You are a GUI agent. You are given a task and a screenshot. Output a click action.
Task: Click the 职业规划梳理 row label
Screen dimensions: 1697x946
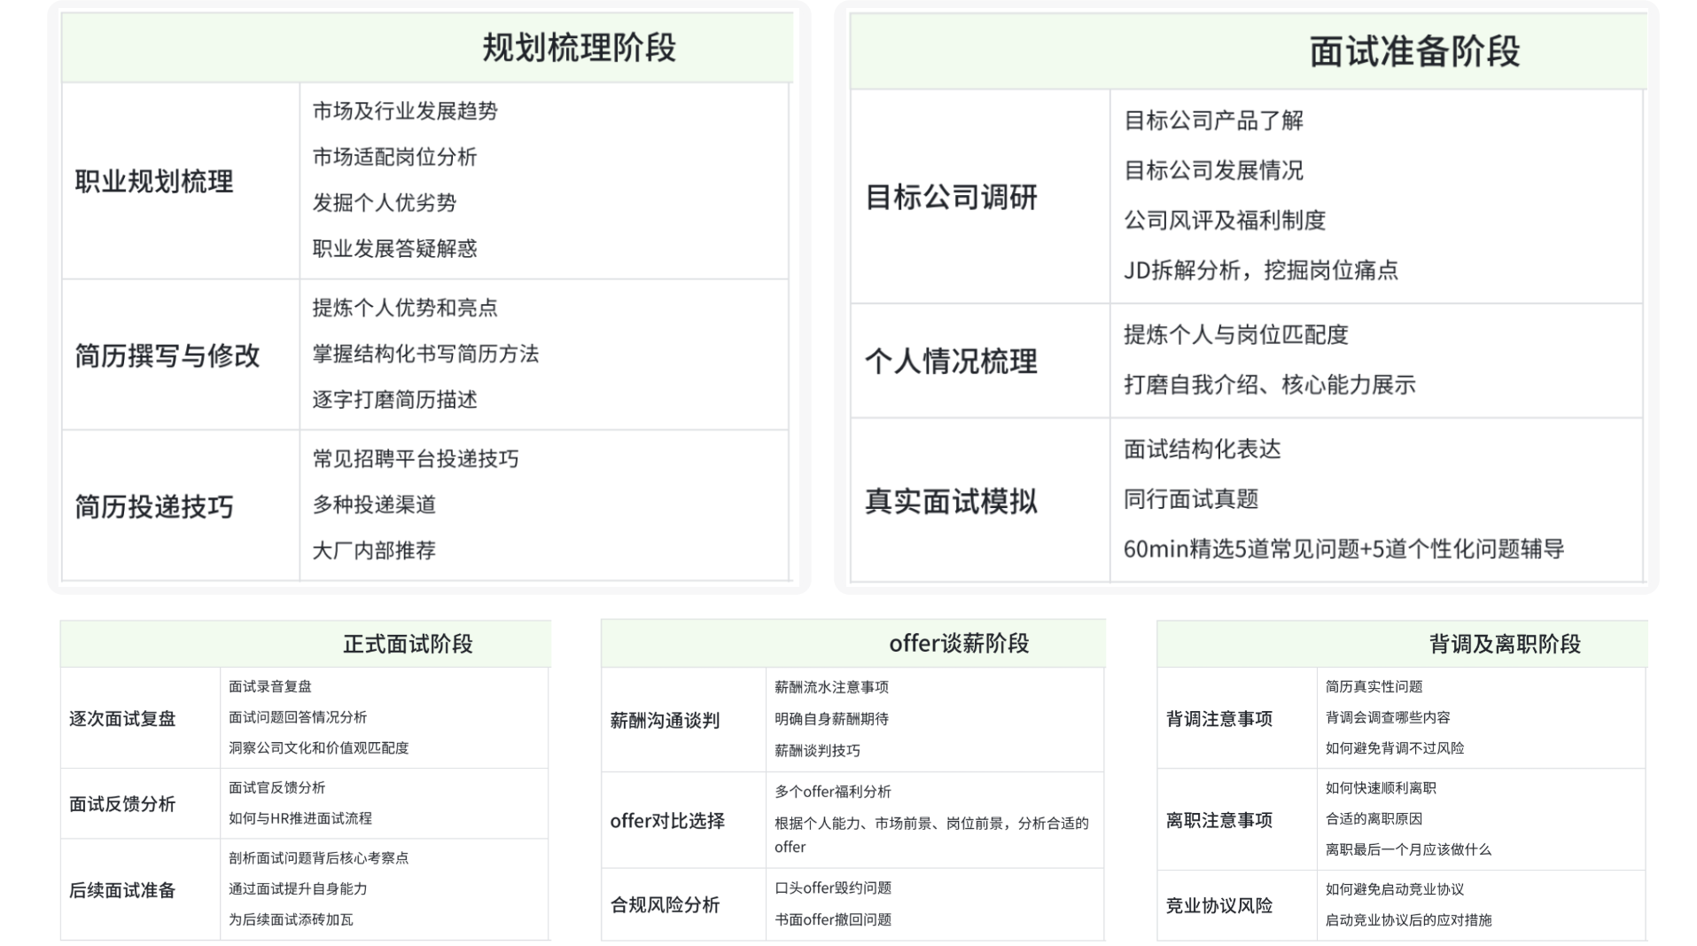click(x=154, y=182)
